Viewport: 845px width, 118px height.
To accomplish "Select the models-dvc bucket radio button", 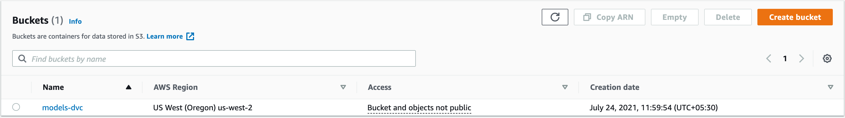I will pyautogui.click(x=16, y=107).
